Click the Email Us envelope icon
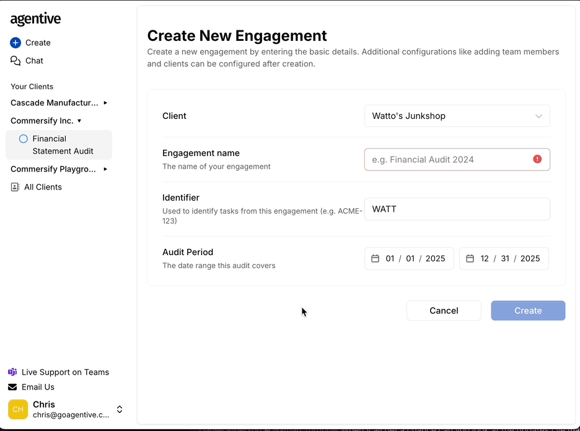Image resolution: width=580 pixels, height=431 pixels. [x=12, y=386]
